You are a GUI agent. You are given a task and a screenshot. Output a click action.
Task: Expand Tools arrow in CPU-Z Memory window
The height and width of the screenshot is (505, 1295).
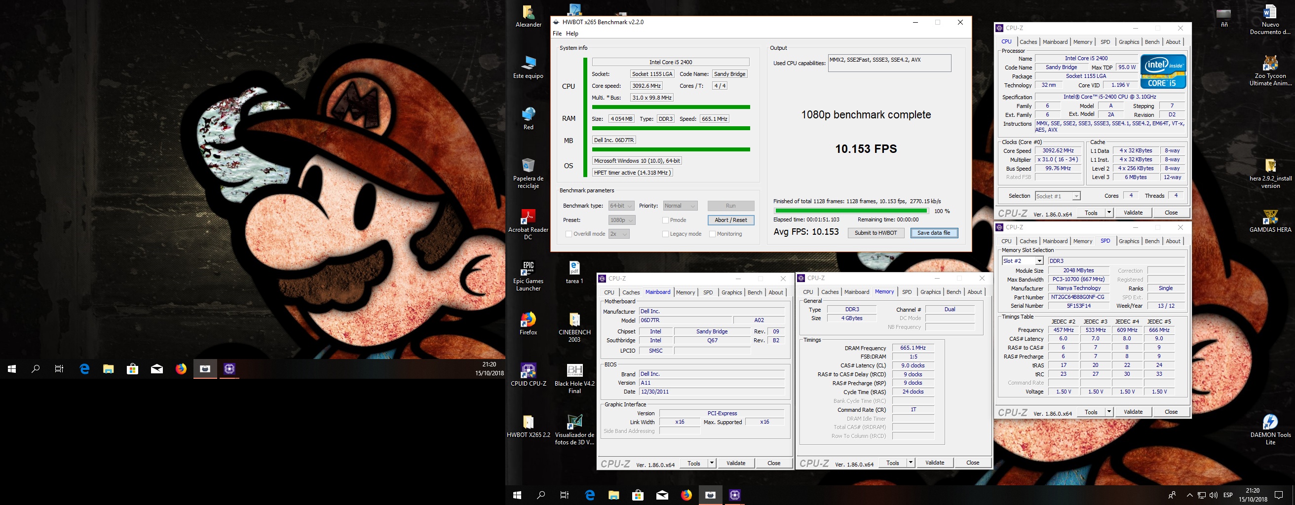point(911,463)
